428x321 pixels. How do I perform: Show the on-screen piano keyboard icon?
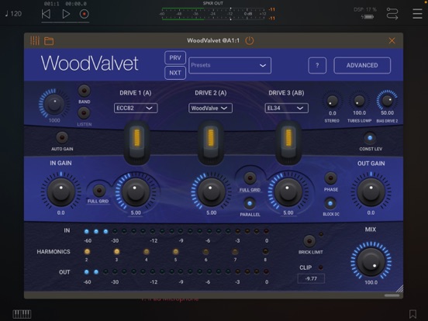22,314
